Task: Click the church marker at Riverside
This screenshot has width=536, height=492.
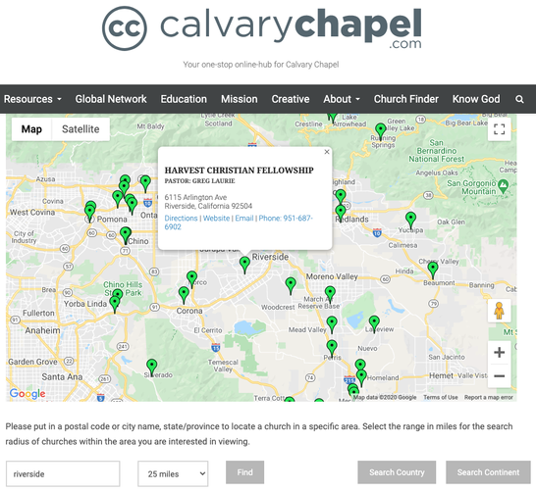Action: [x=244, y=265]
